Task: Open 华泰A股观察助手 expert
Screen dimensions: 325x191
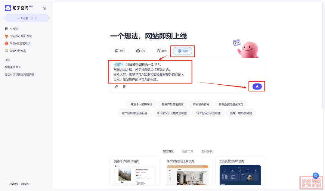Action: point(20,43)
